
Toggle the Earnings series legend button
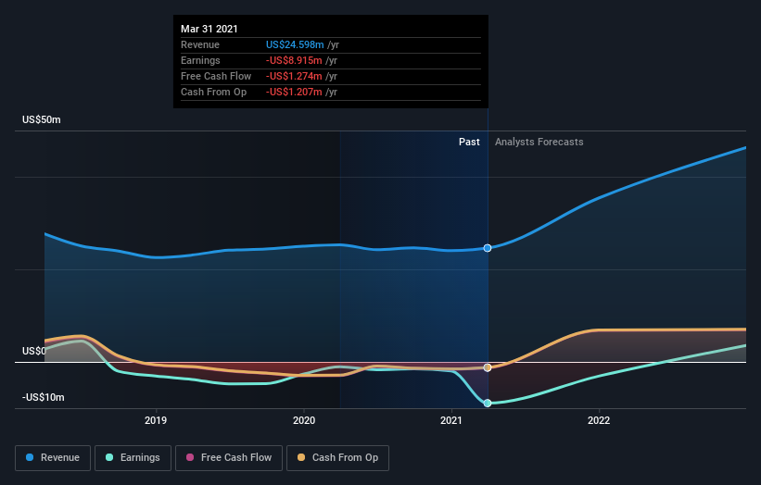pos(133,458)
